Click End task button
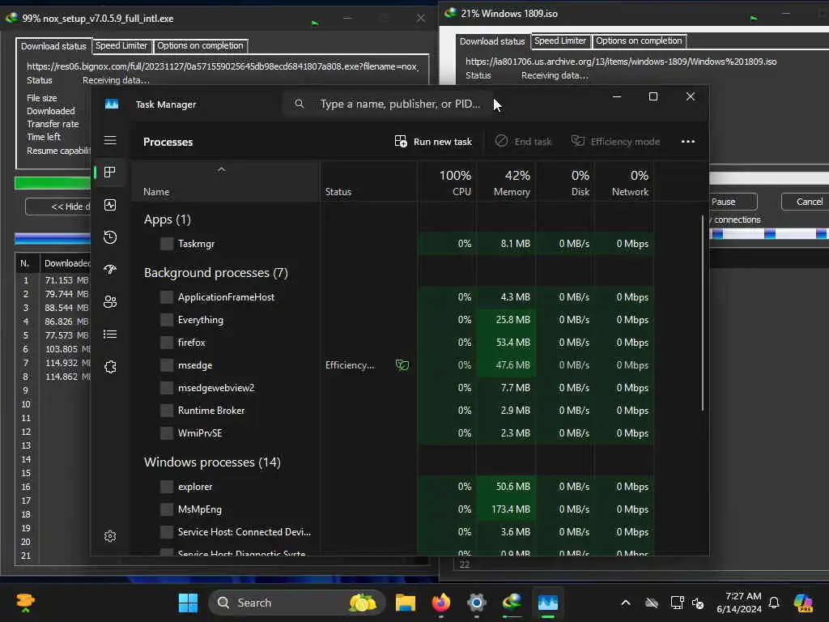This screenshot has width=829, height=622. click(x=524, y=142)
